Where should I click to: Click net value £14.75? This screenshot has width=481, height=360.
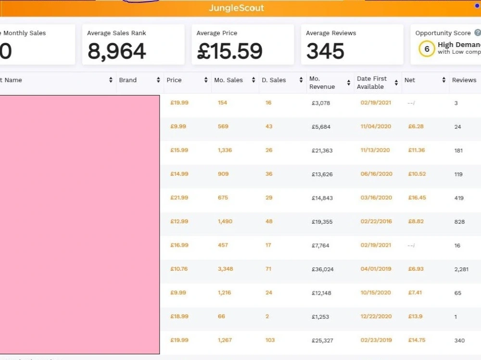point(417,340)
